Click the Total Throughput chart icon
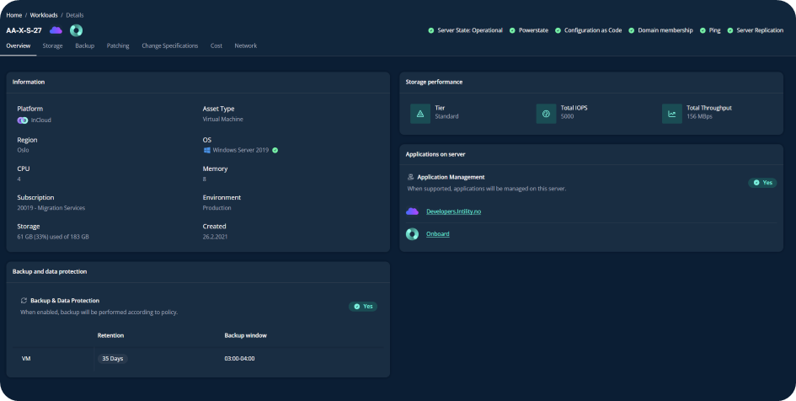The image size is (796, 401). (x=672, y=114)
